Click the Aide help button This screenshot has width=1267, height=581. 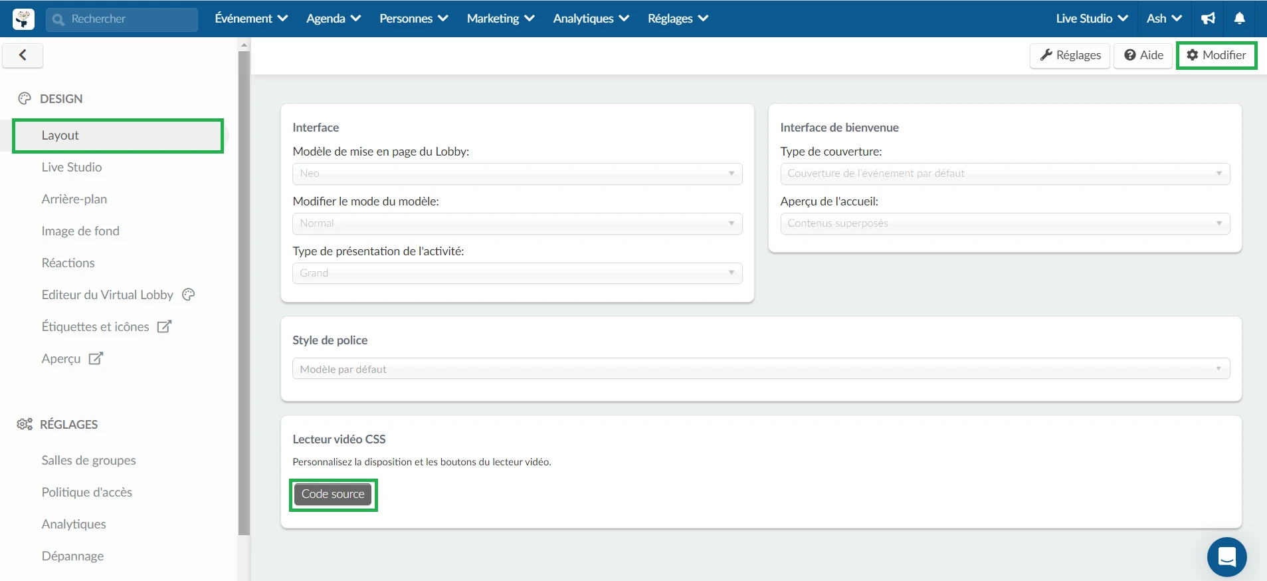click(x=1143, y=55)
